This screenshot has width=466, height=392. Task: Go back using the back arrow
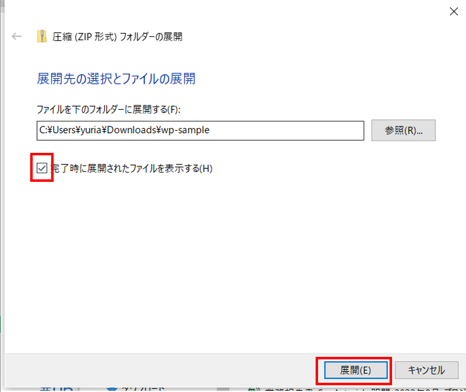coord(17,36)
